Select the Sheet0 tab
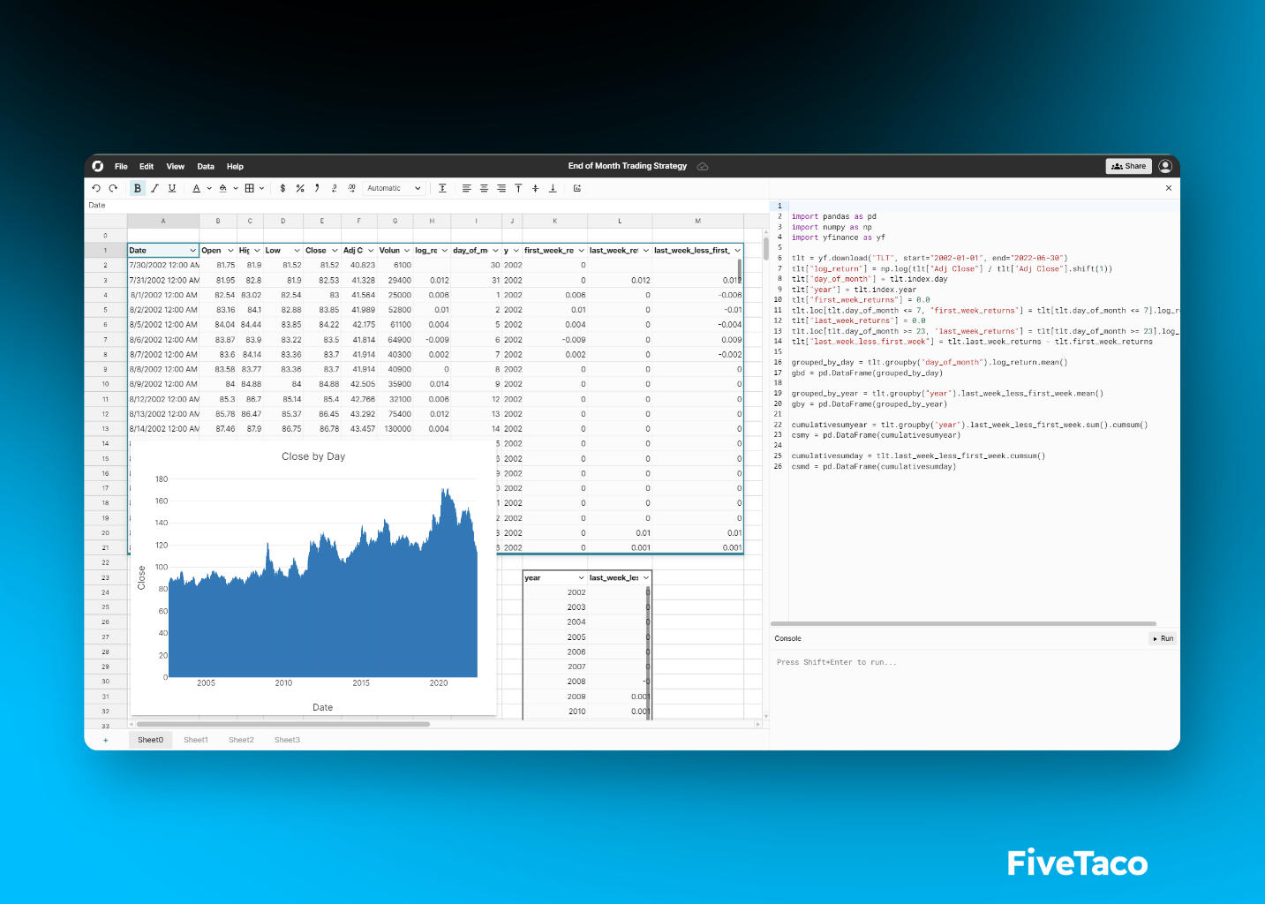The width and height of the screenshot is (1265, 904). pyautogui.click(x=150, y=740)
